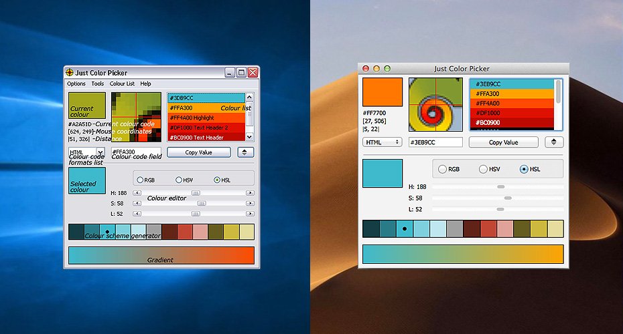Select the HSL radio button in Mac window
This screenshot has height=334, width=623.
pyautogui.click(x=524, y=169)
